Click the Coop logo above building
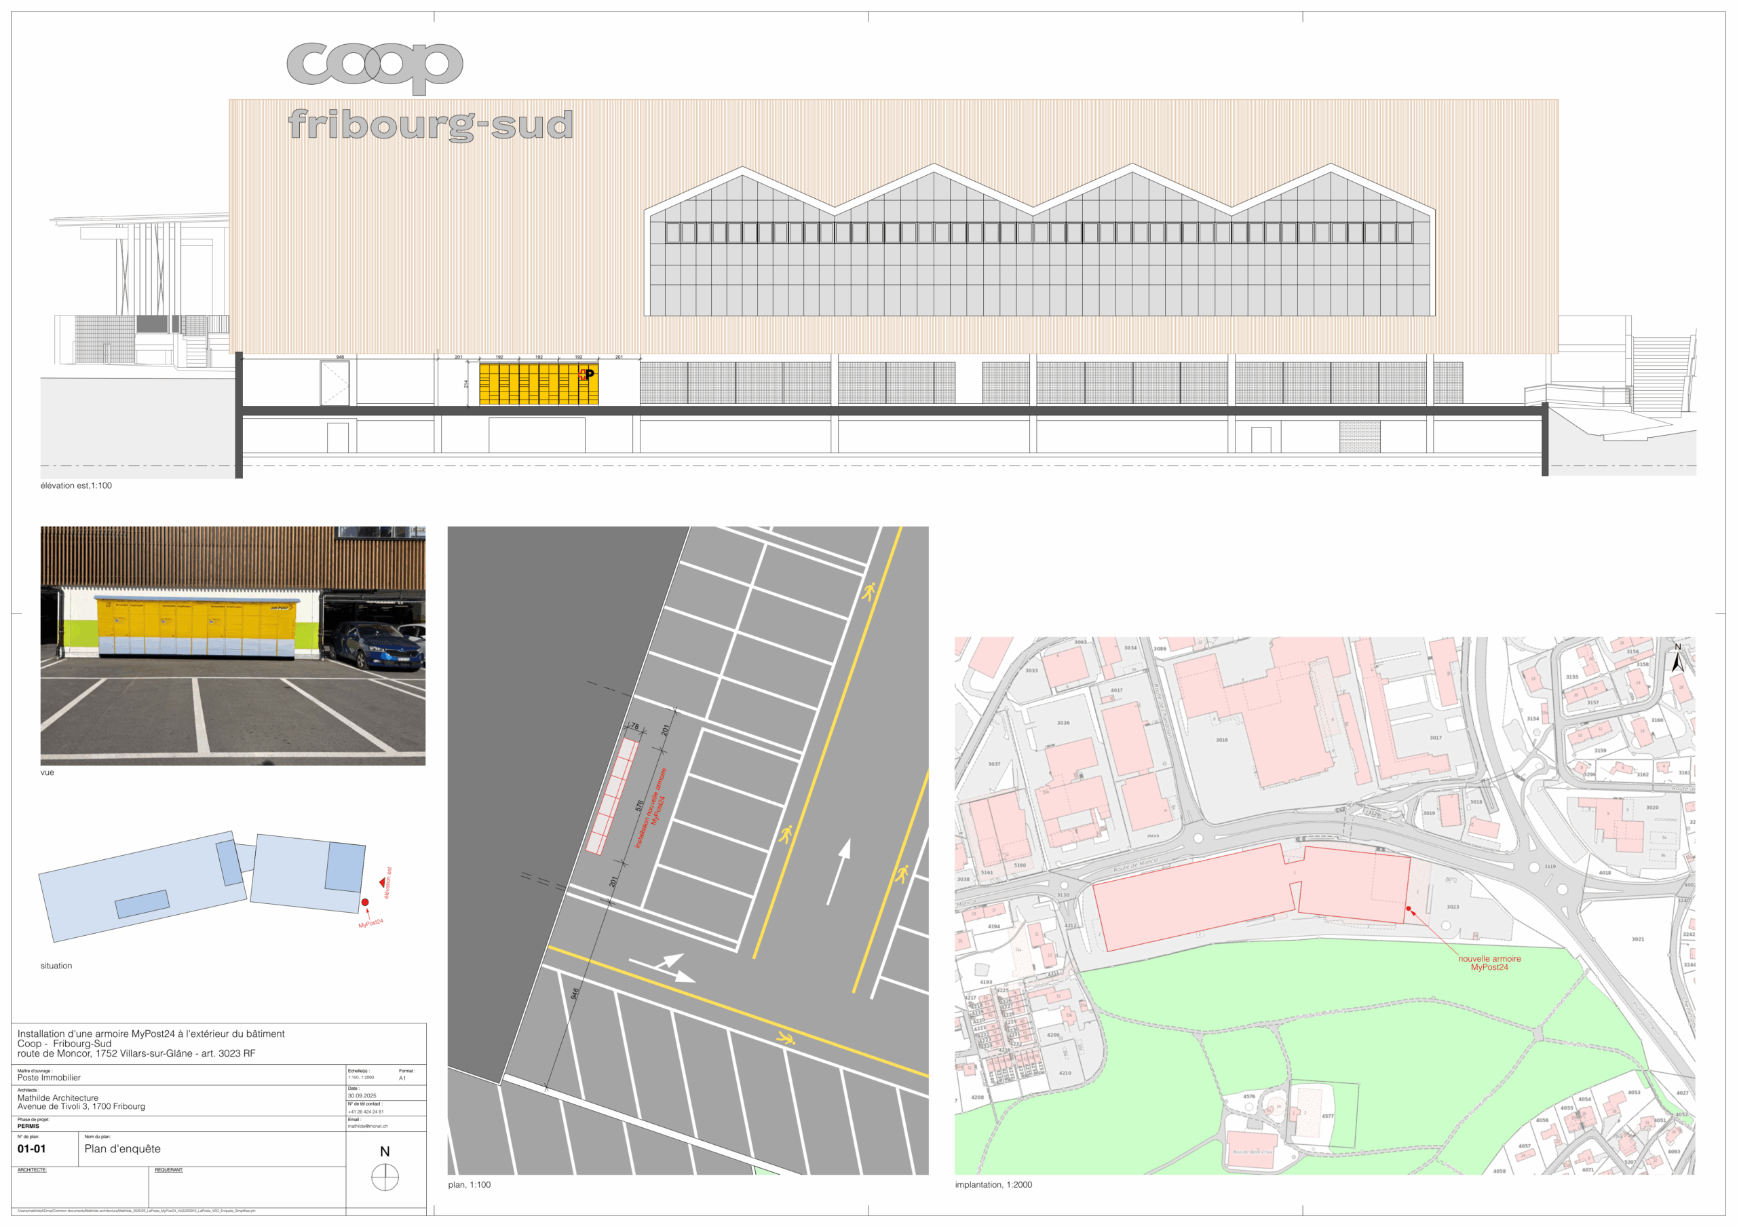1737x1227 pixels. pyautogui.click(x=375, y=66)
